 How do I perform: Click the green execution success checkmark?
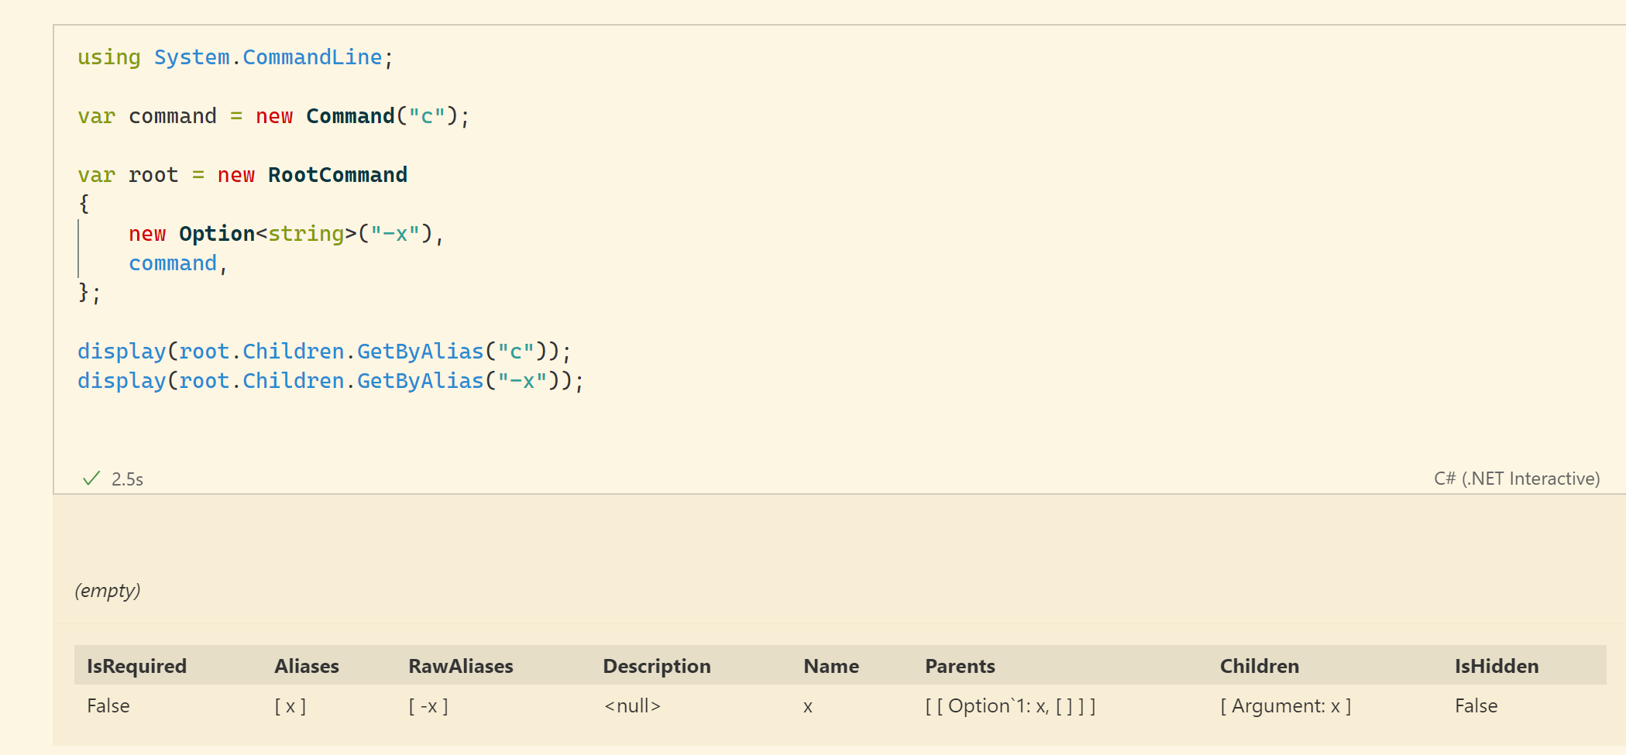pos(91,479)
